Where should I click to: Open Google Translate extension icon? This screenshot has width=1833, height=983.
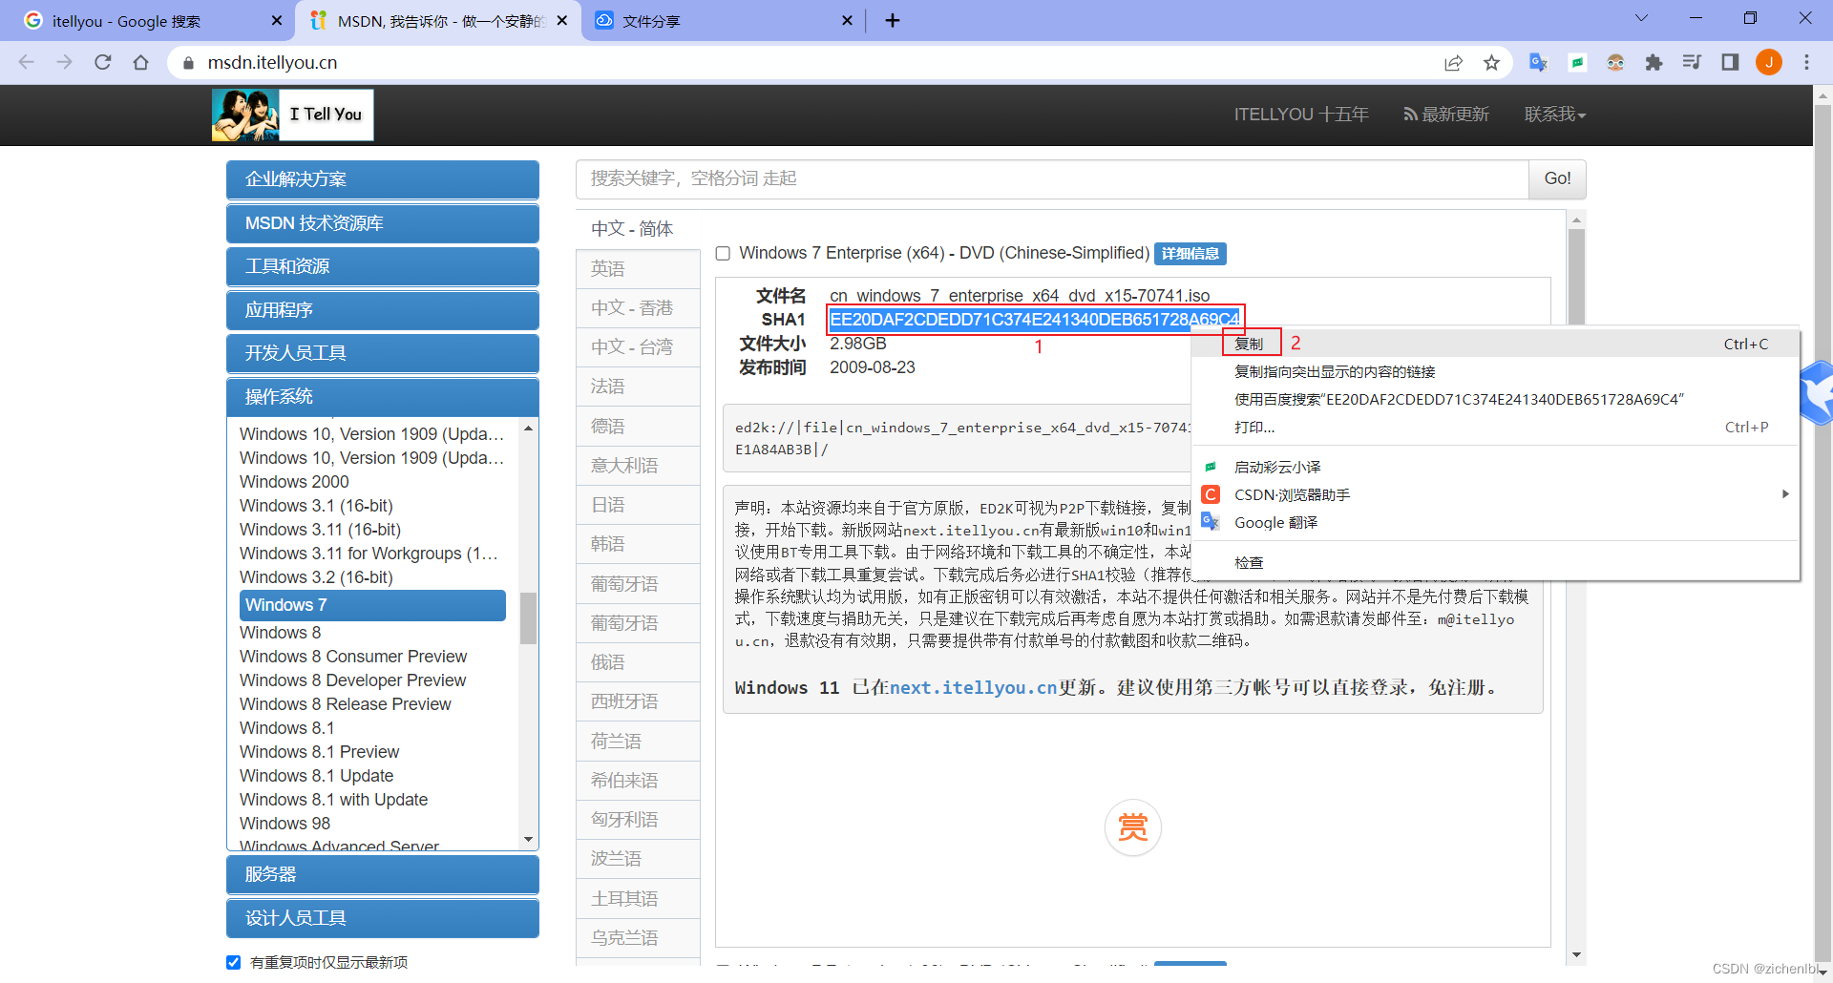(x=1538, y=62)
